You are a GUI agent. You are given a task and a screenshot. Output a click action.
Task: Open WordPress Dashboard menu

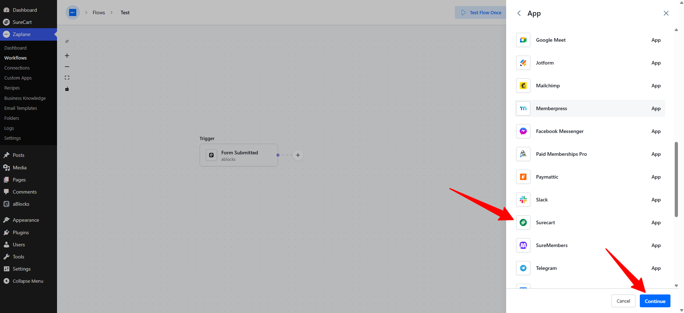tap(29, 10)
